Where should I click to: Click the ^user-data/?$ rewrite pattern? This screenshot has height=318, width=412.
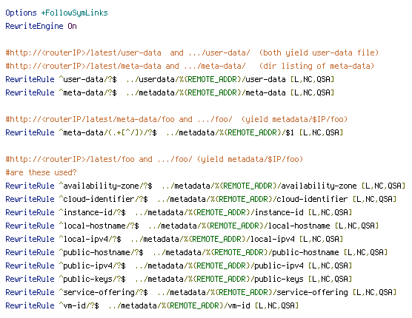coord(87,79)
